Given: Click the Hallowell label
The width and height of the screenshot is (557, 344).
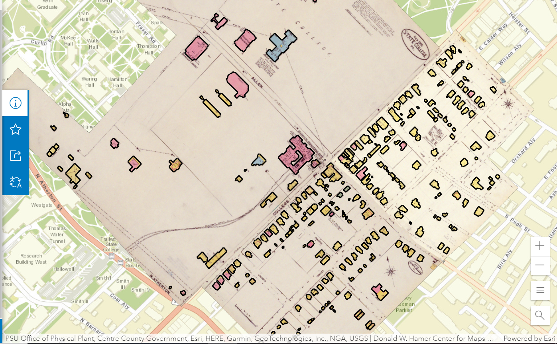Looking at the screenshot, I should 64,269.
